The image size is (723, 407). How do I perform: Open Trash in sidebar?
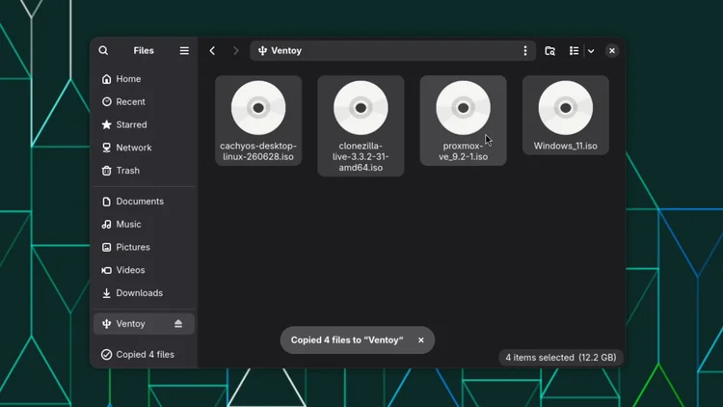(144, 171)
